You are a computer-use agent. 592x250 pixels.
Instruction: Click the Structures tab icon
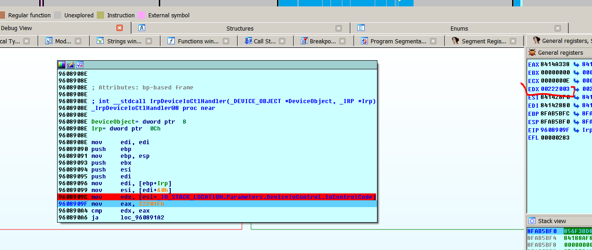point(141,28)
